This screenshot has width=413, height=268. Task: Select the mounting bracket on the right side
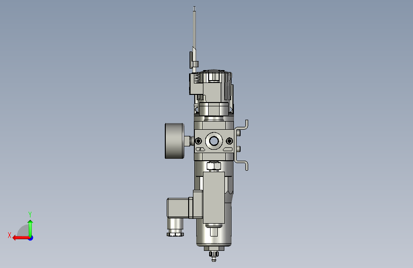click(241, 145)
